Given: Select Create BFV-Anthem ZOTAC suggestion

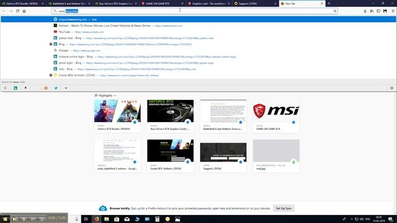Looking at the screenshot, I should point(198,75).
